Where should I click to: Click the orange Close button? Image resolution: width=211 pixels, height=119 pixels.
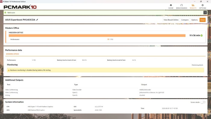click(x=202, y=20)
